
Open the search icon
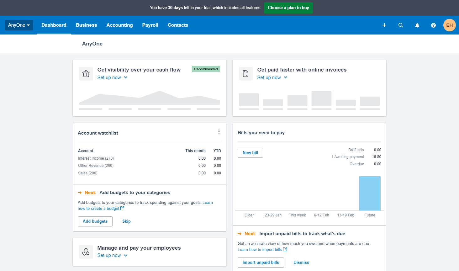pyautogui.click(x=401, y=25)
